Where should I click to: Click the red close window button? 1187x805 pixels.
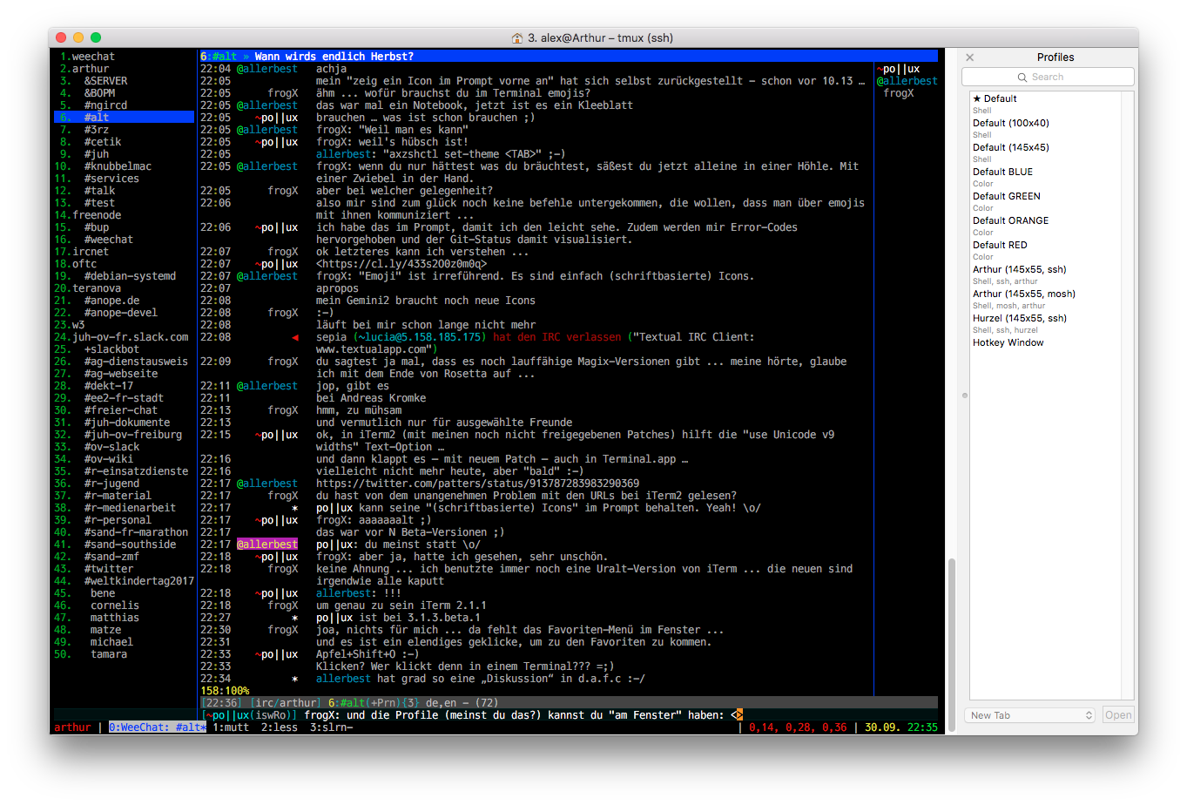click(x=61, y=37)
